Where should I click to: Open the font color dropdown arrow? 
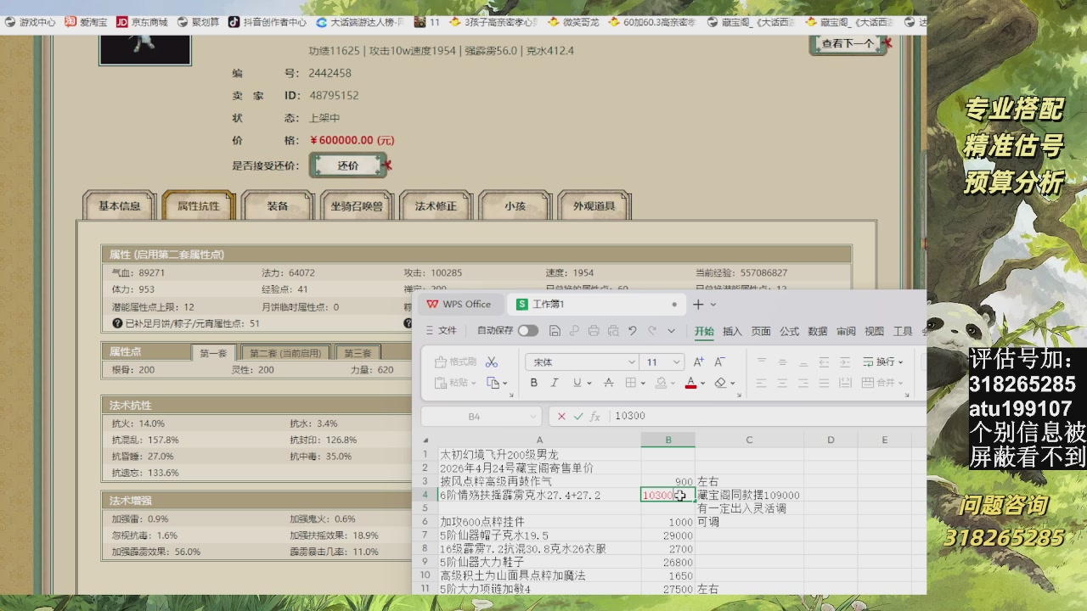click(702, 382)
